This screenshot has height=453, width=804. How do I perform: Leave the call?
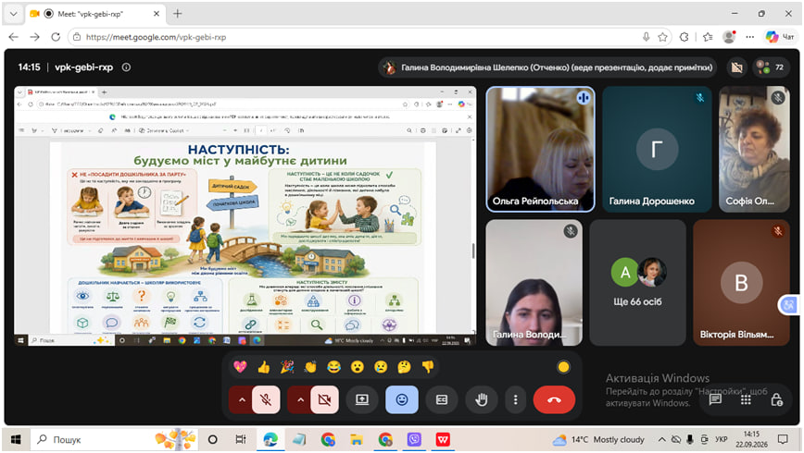pos(554,399)
